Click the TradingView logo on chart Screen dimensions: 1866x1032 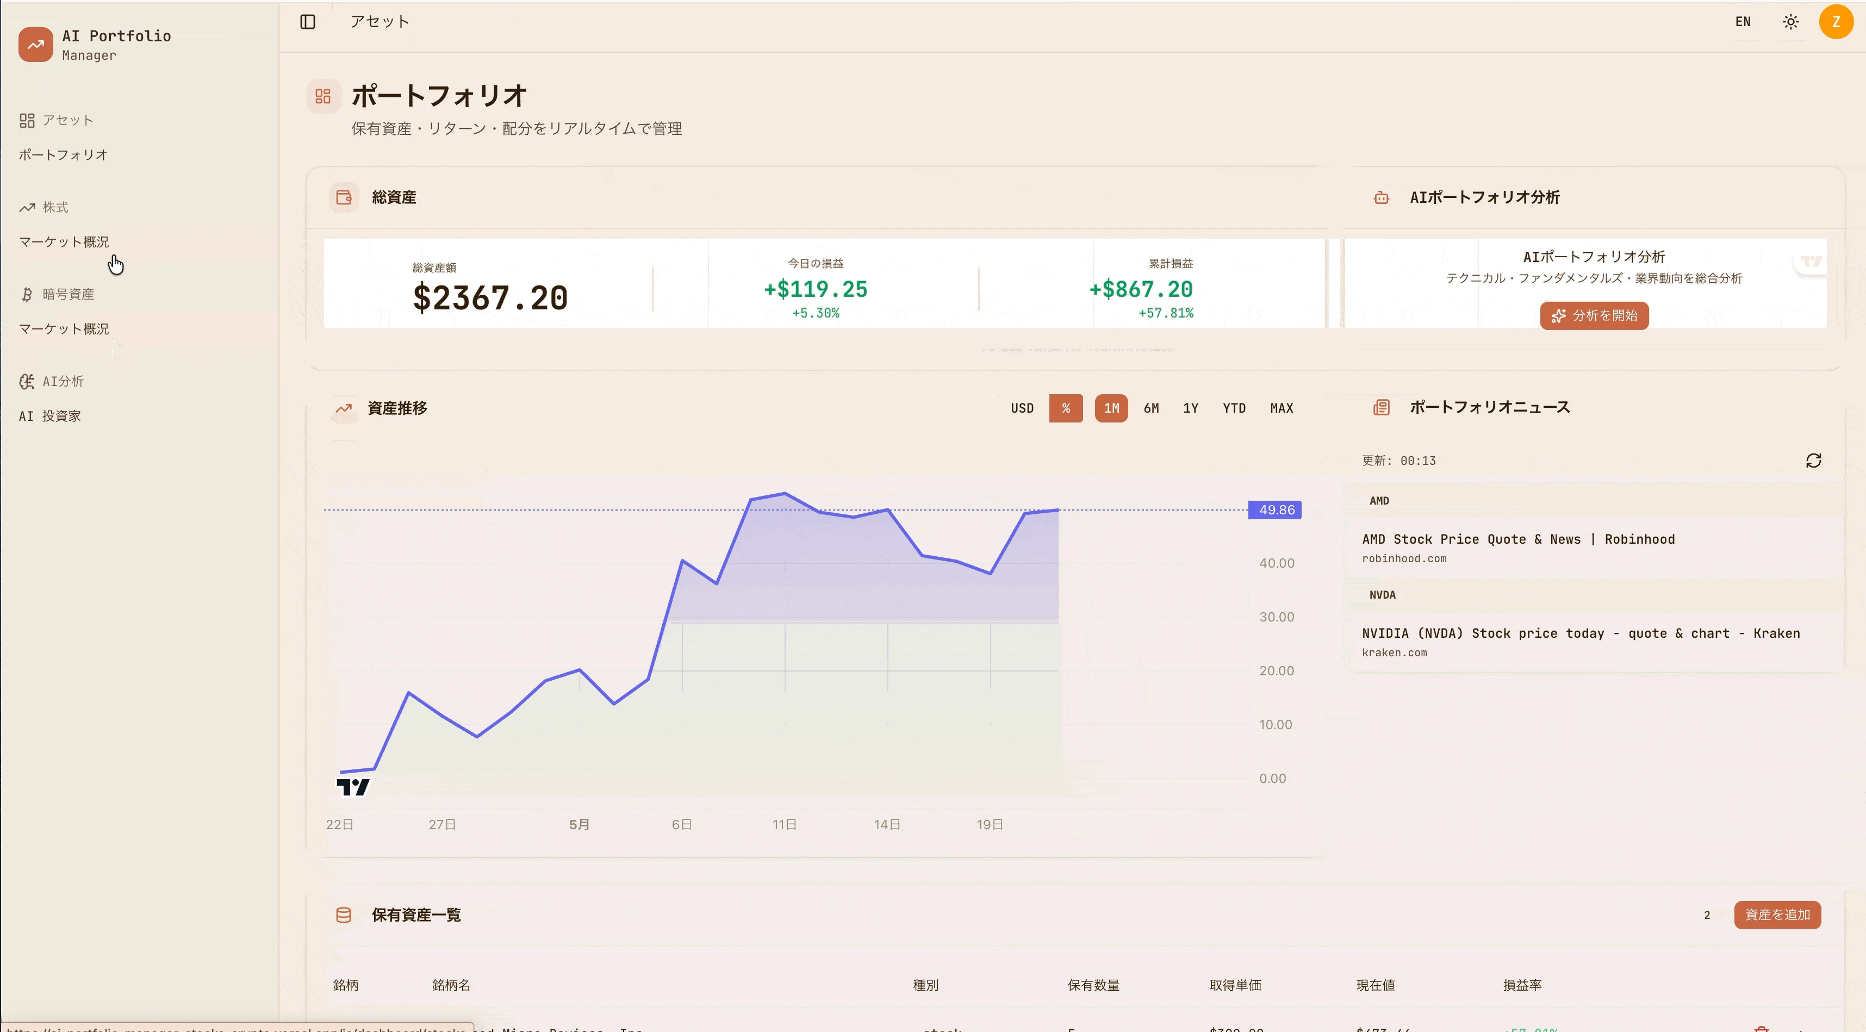(x=353, y=786)
